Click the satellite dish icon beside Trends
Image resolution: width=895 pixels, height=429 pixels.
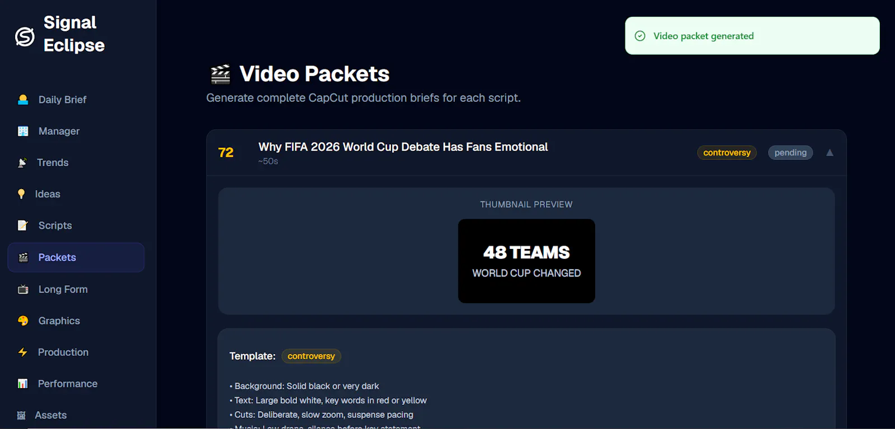[x=22, y=163]
